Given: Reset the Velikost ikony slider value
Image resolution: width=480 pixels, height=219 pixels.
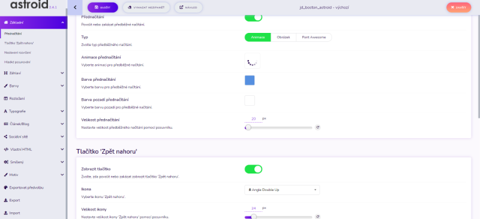Looking at the screenshot, I should coord(317,217).
